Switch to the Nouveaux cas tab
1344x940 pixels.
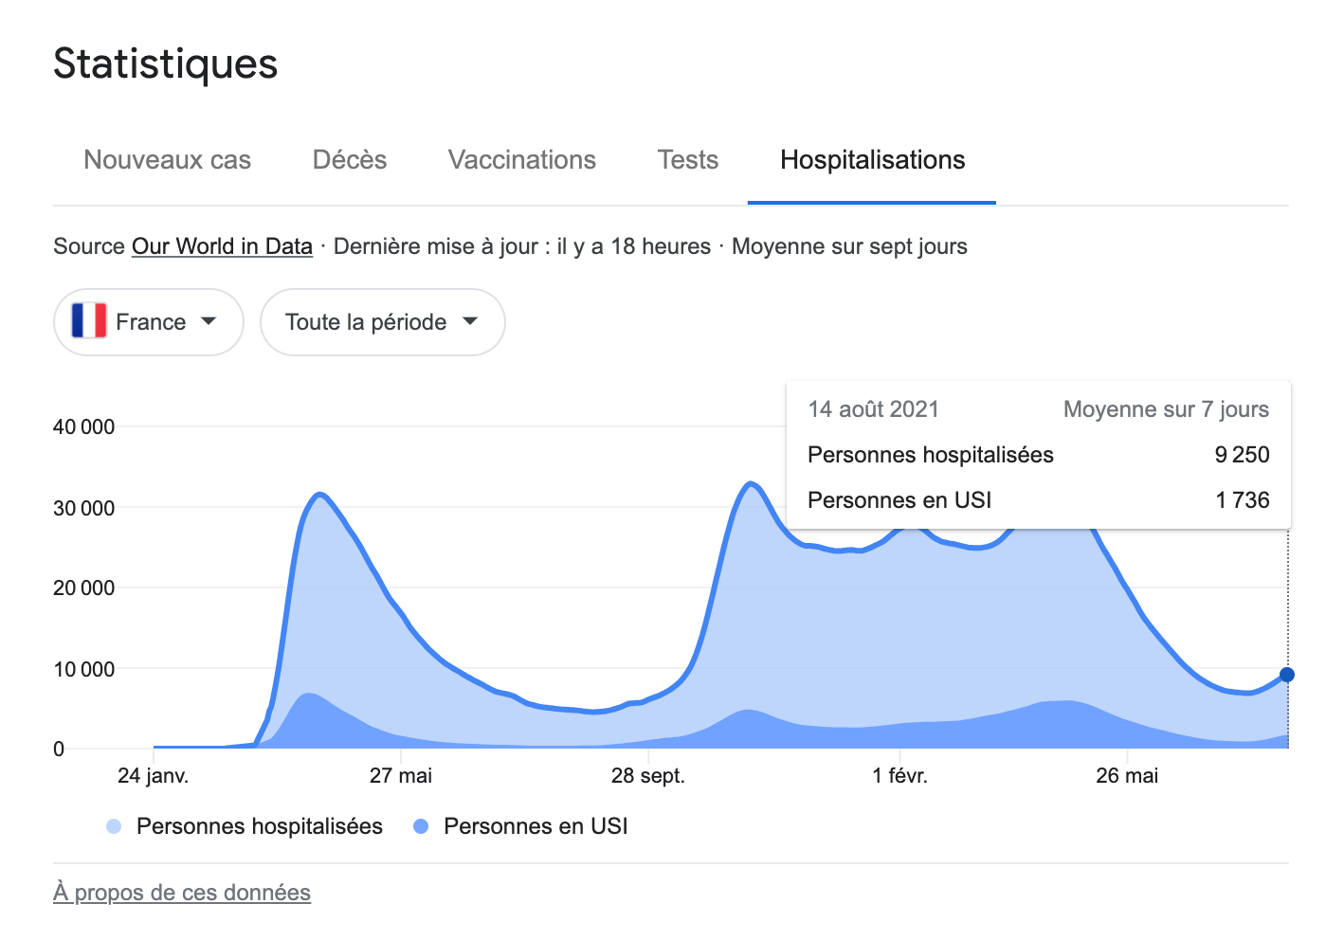click(x=167, y=160)
